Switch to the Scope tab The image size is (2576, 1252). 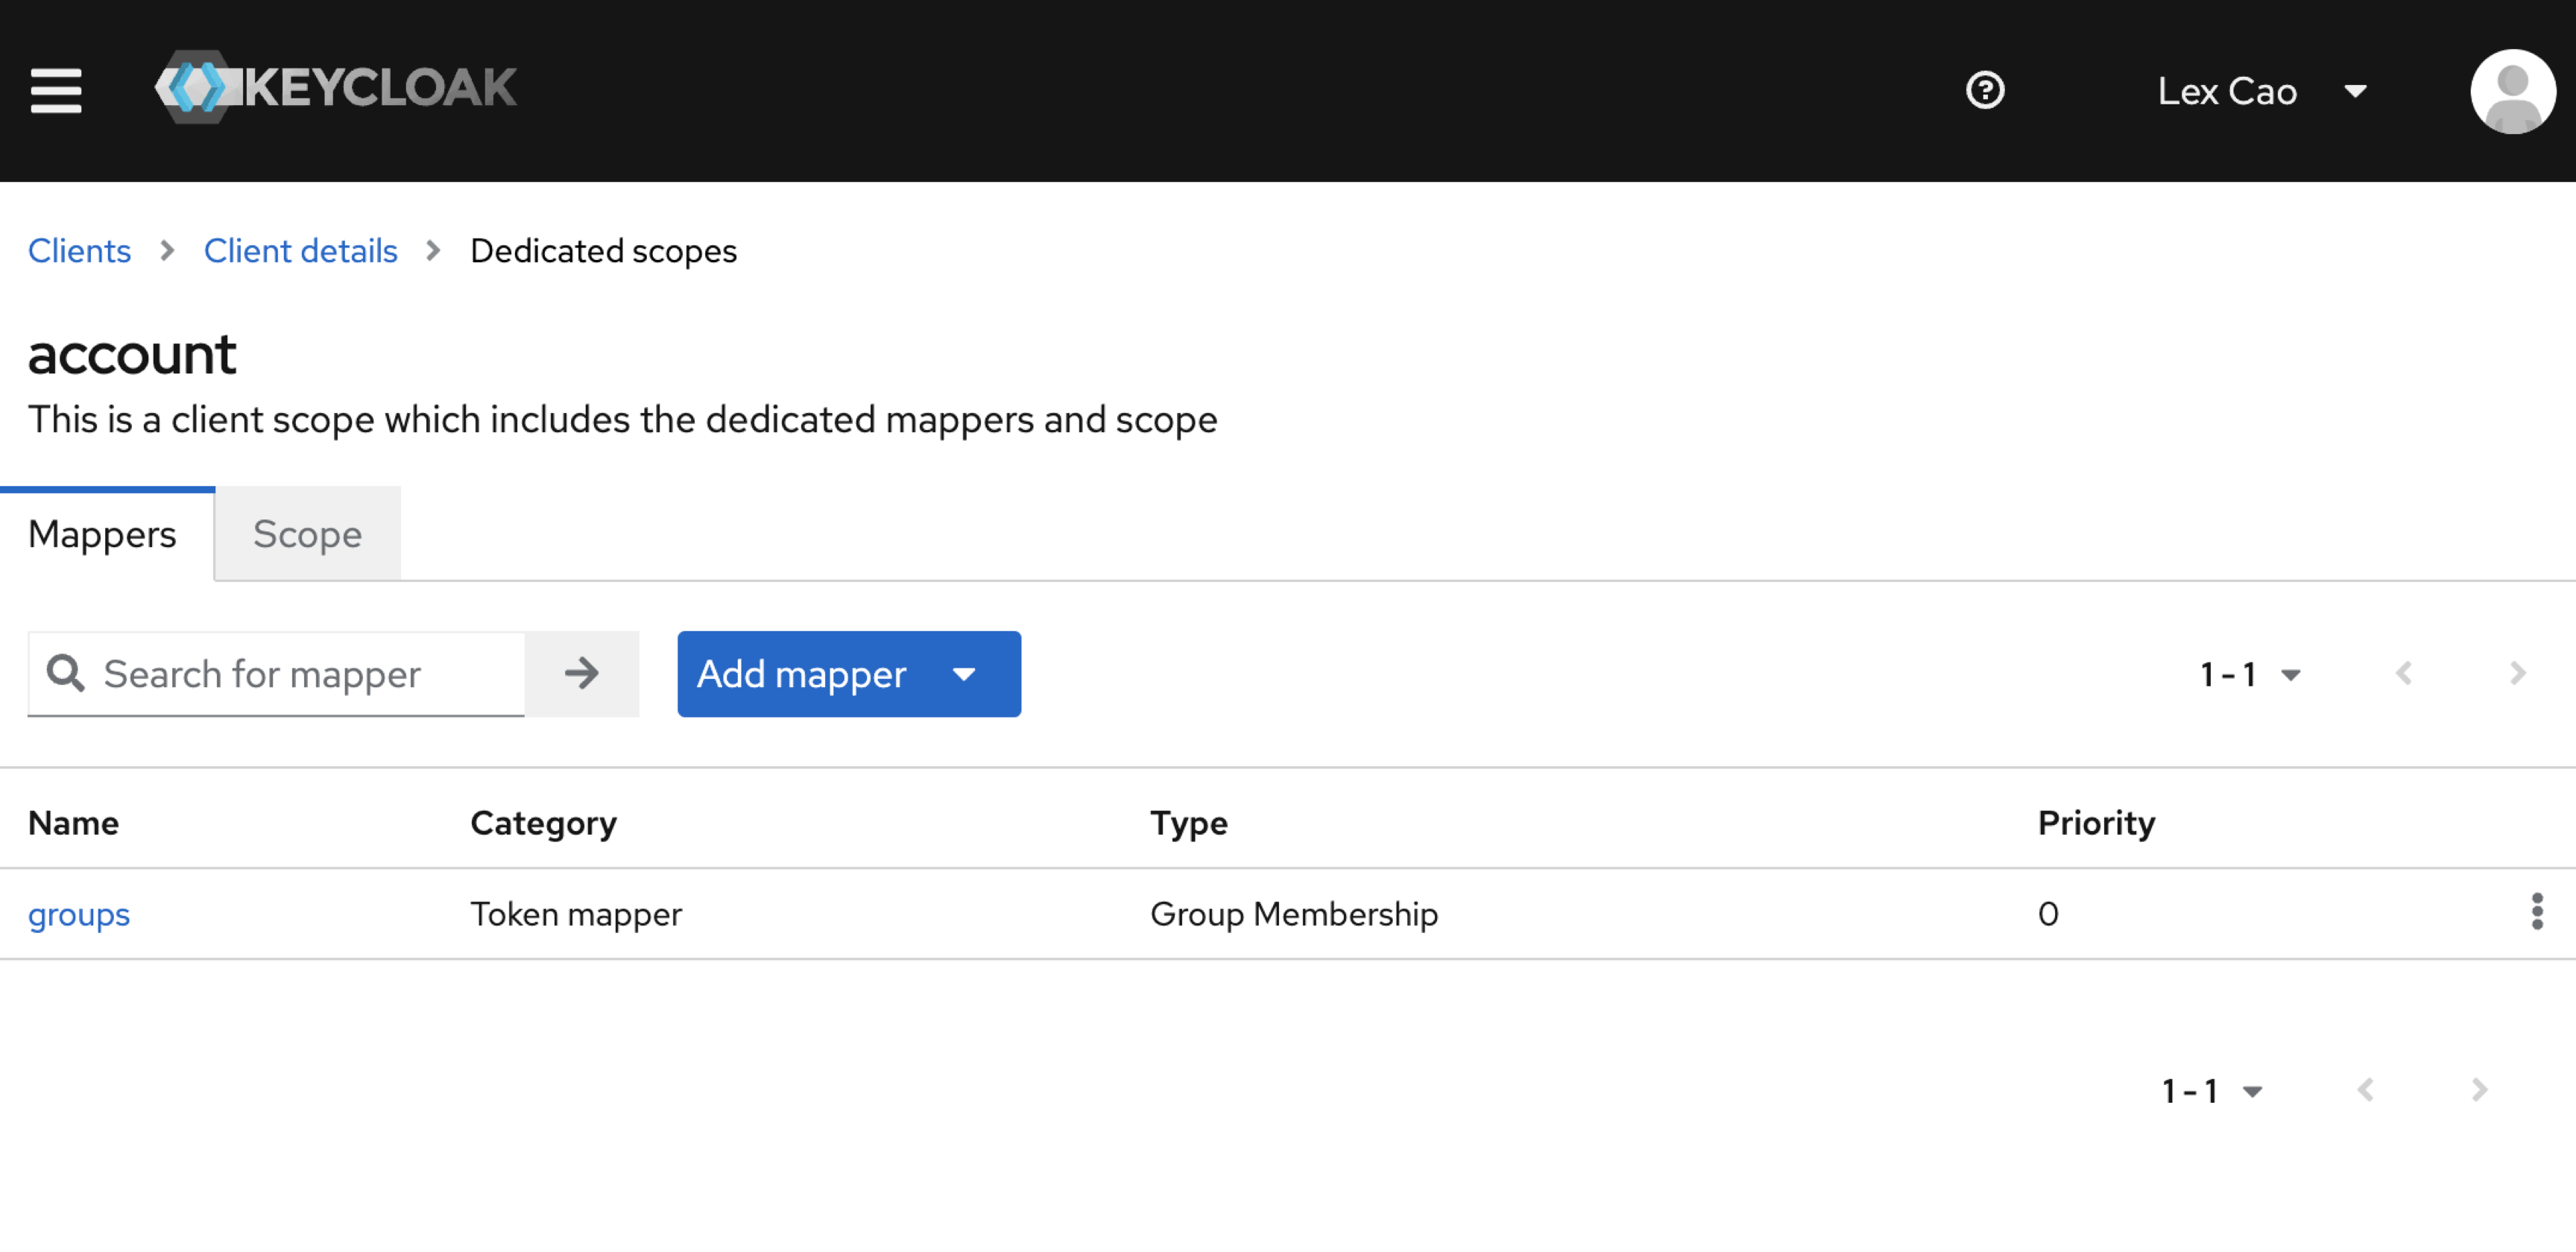click(x=306, y=534)
